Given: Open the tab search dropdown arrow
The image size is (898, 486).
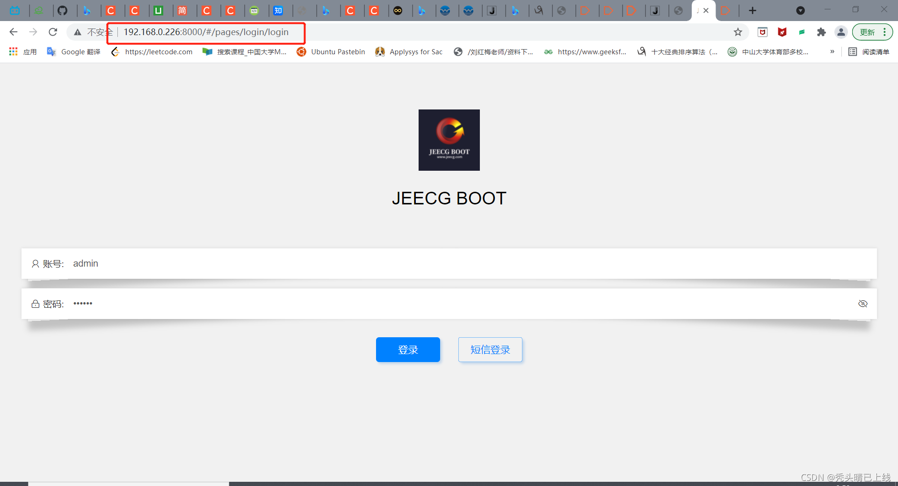Looking at the screenshot, I should (800, 10).
